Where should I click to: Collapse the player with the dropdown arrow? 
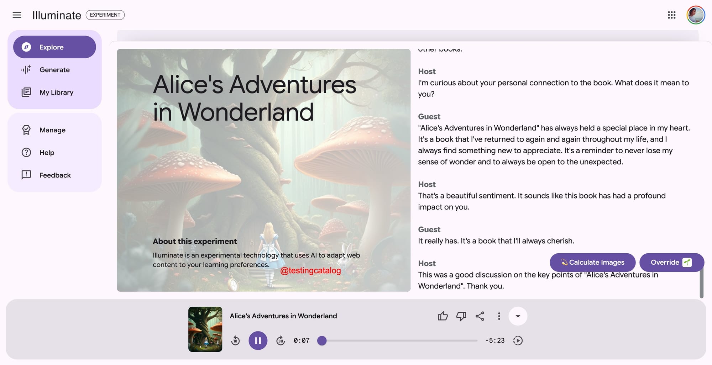point(518,316)
